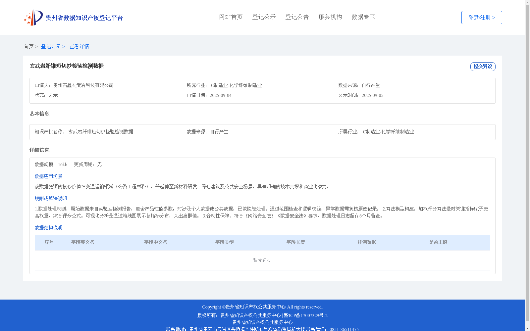
Task: Click the 字段中文名 column header
Action: click(155, 242)
